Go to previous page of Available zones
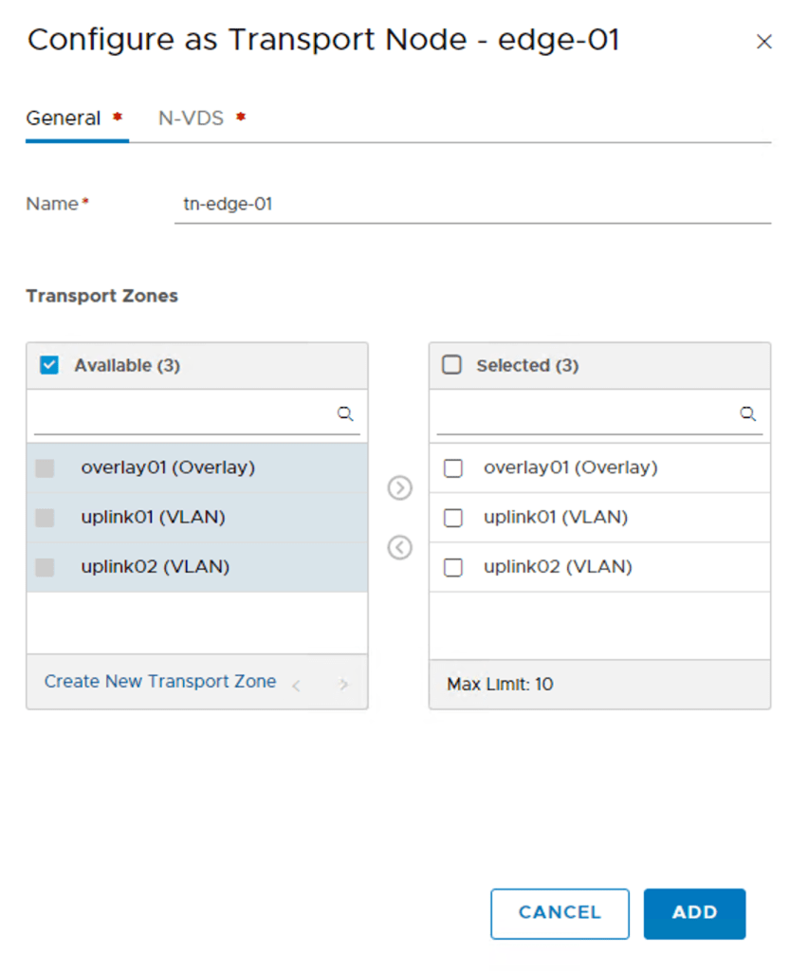 297,685
